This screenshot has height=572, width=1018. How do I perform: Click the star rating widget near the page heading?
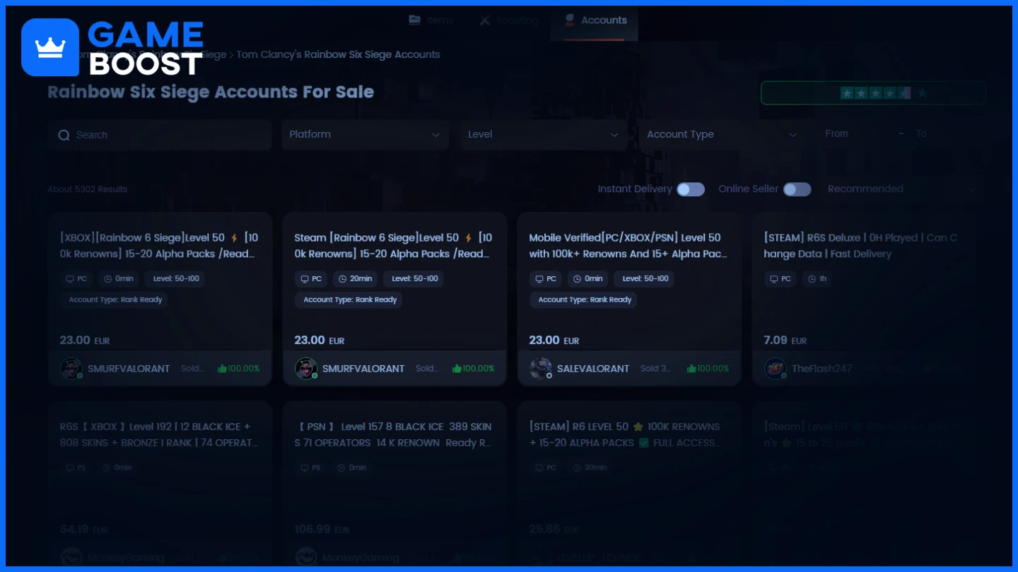[873, 93]
